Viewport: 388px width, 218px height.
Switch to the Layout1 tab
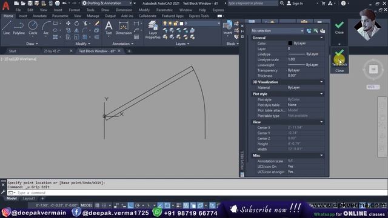29,199
